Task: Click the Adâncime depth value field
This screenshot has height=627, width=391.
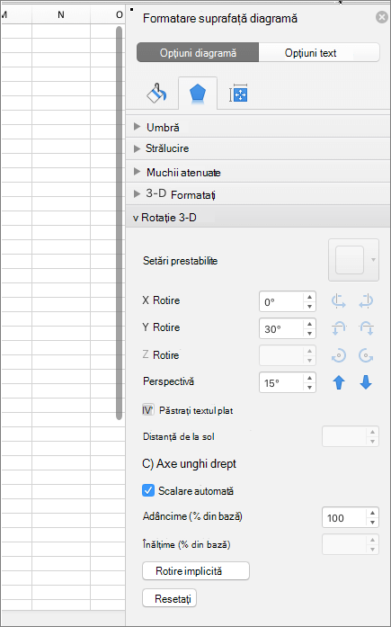Action: click(x=344, y=518)
